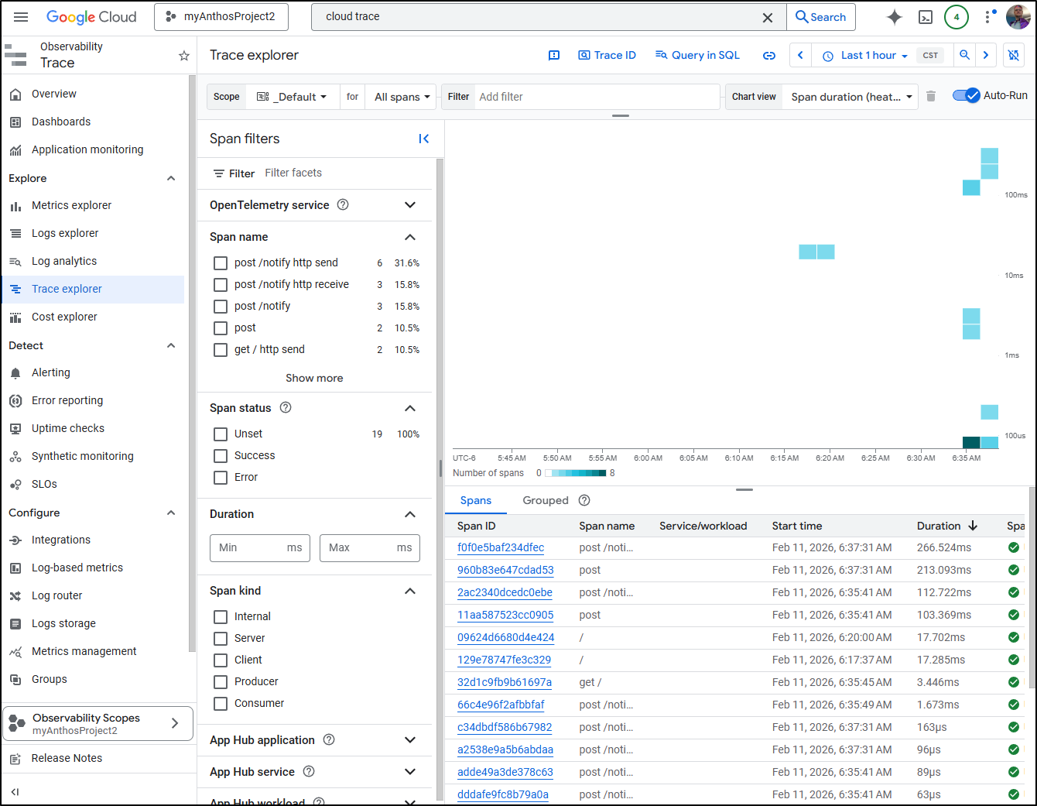Click Show more under Span name
The height and width of the screenshot is (806, 1037).
tap(314, 378)
